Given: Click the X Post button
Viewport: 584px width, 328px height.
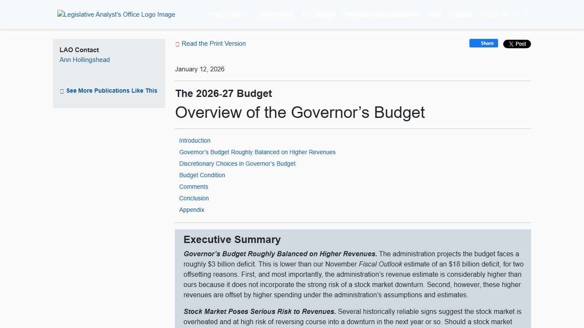Looking at the screenshot, I should coord(517,44).
